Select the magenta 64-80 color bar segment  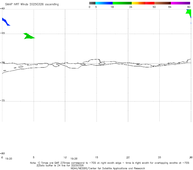tap(180, 3)
